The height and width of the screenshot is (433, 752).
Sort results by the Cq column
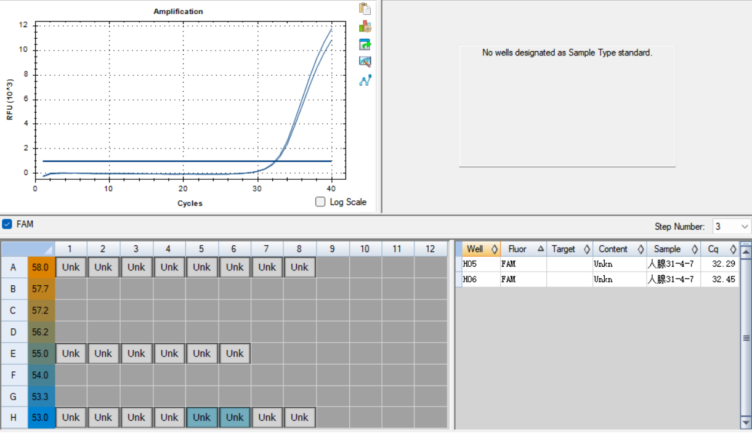point(720,249)
